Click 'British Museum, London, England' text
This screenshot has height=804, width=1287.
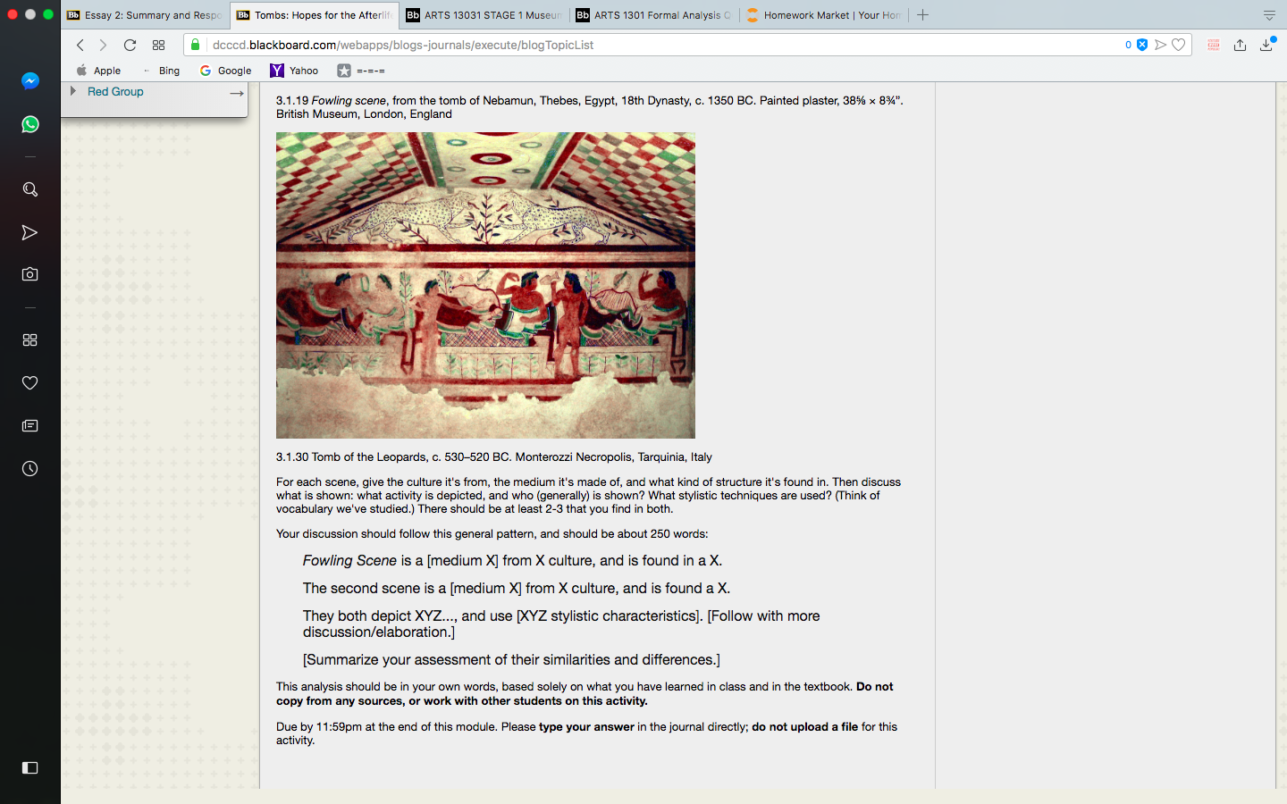(x=364, y=114)
